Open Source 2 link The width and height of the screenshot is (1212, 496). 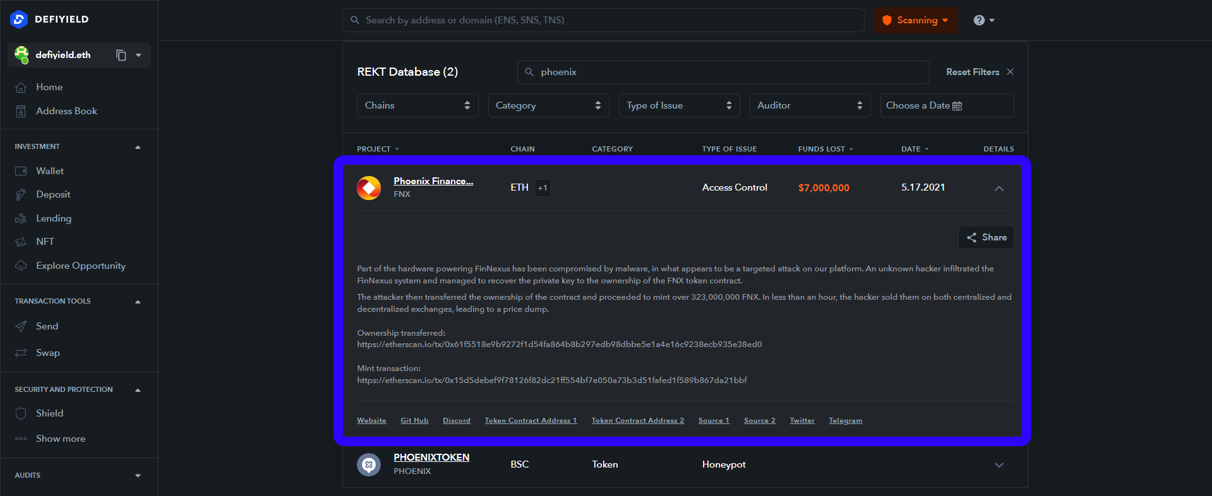(x=759, y=421)
